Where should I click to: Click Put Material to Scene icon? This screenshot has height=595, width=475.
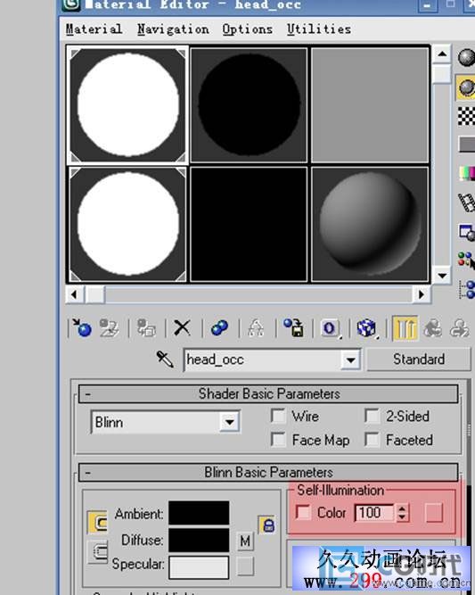(110, 328)
